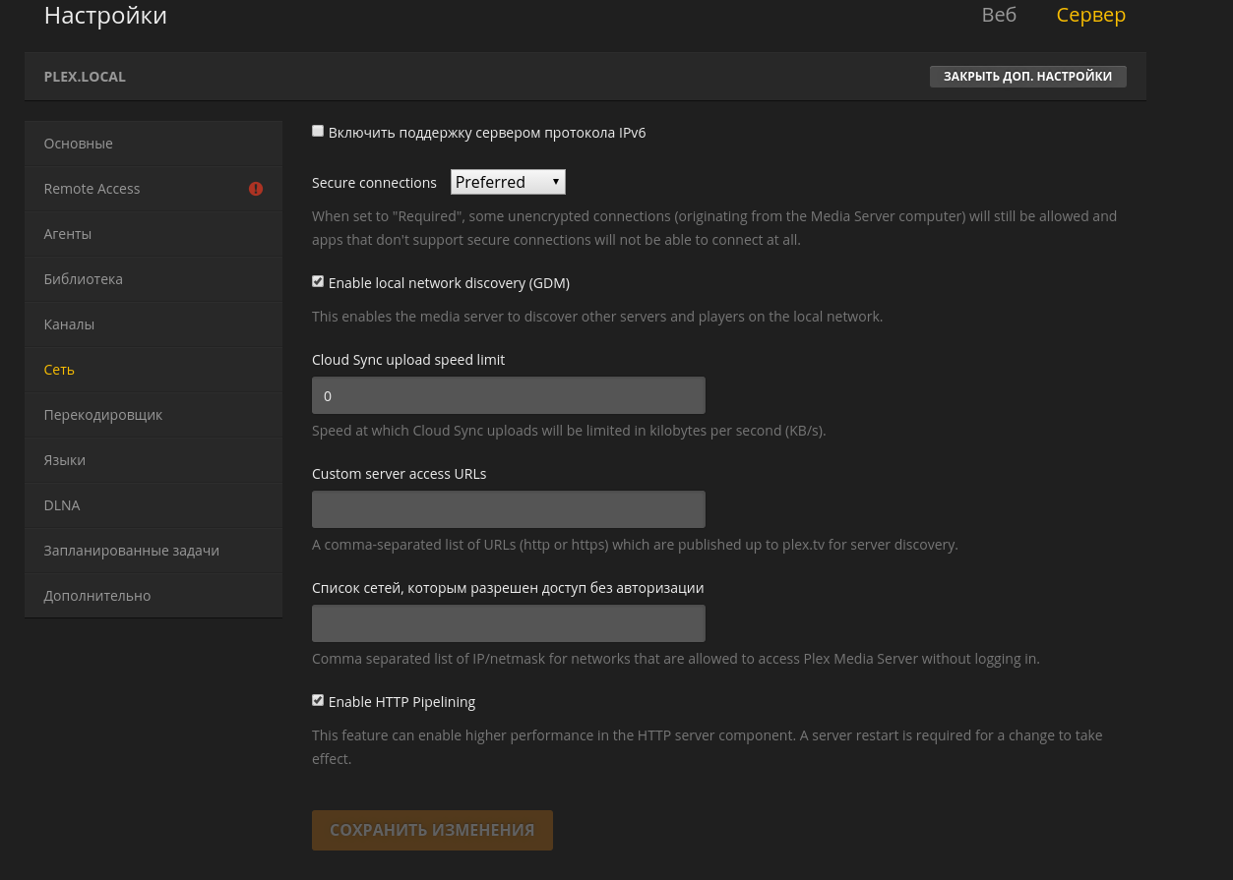Switch to the Веб settings tab
Image resolution: width=1233 pixels, height=880 pixels.
pos(999,16)
